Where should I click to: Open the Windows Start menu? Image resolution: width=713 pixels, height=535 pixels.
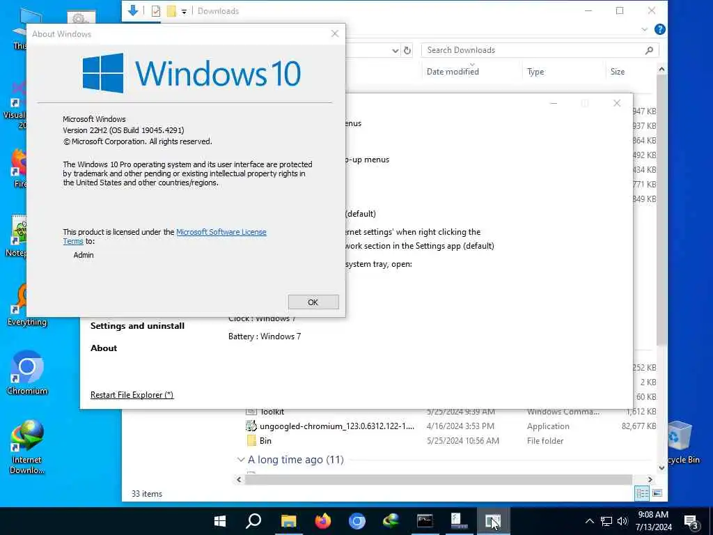(x=220, y=521)
